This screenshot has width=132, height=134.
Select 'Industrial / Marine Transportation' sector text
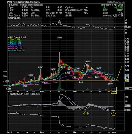coord(26,5)
